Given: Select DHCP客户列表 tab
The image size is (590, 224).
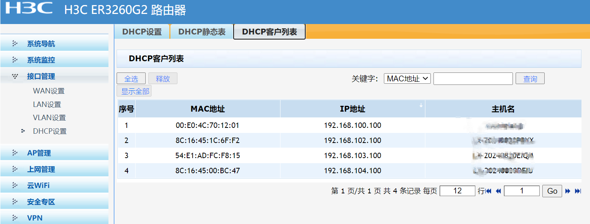Looking at the screenshot, I should tap(270, 32).
